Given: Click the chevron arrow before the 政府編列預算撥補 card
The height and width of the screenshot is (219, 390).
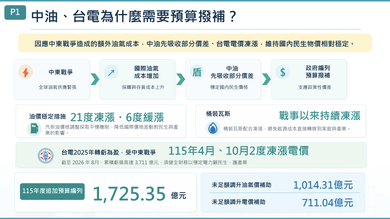Looking at the screenshot, I should [266, 79].
